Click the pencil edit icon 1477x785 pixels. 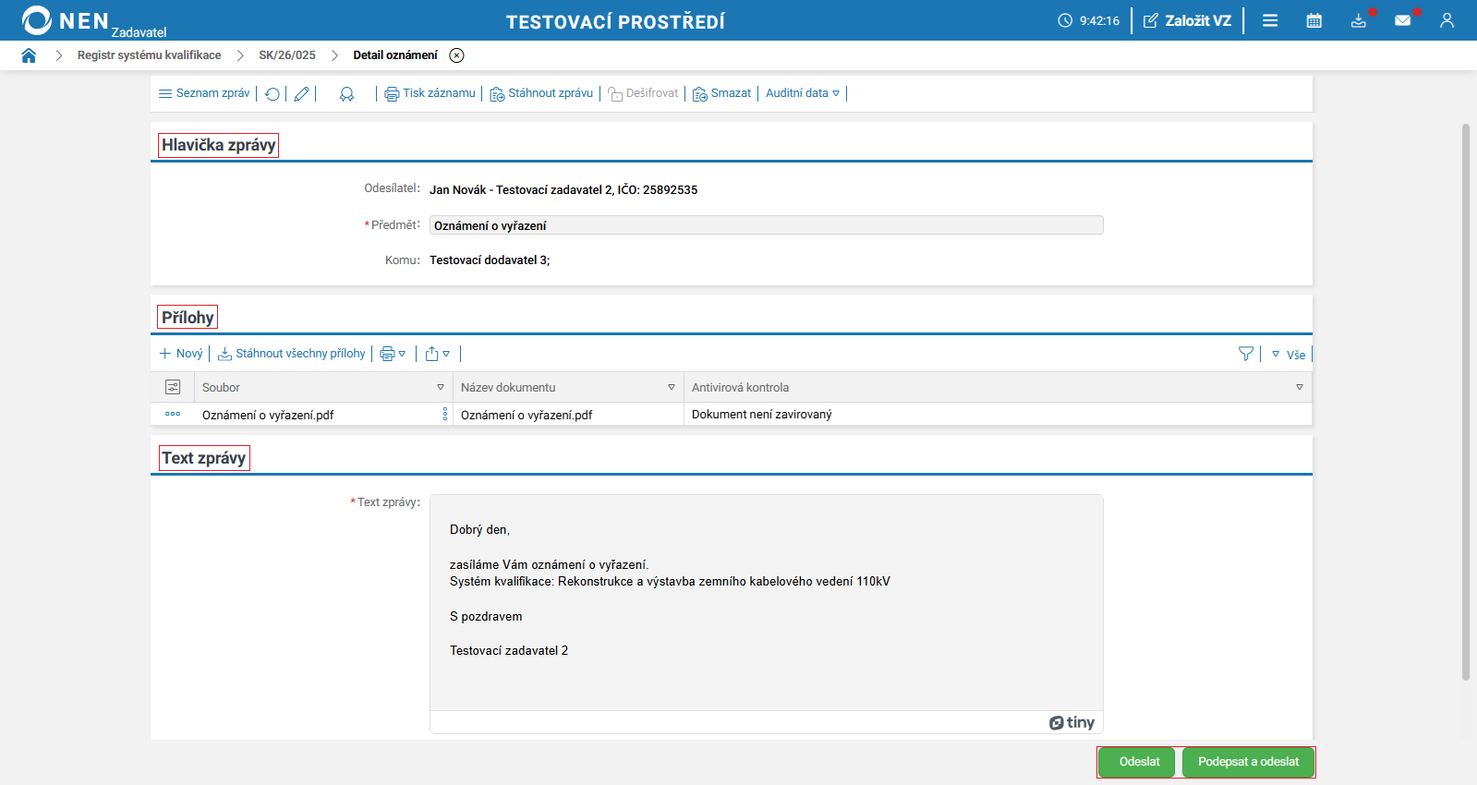pyautogui.click(x=301, y=94)
